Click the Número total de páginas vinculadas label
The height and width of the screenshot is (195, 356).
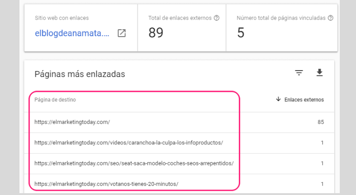[281, 18]
